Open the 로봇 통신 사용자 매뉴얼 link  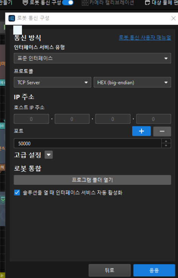pos(145,38)
